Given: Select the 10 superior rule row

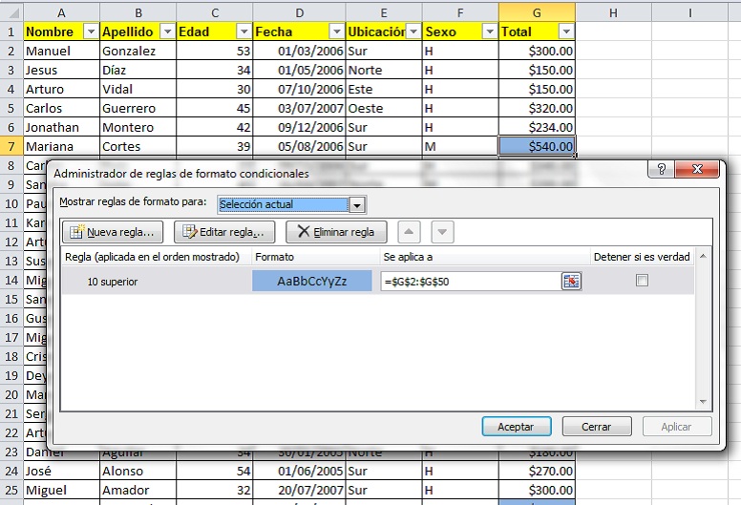Looking at the screenshot, I should 153,281.
